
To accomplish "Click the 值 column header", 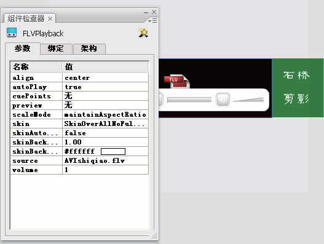I will point(105,67).
